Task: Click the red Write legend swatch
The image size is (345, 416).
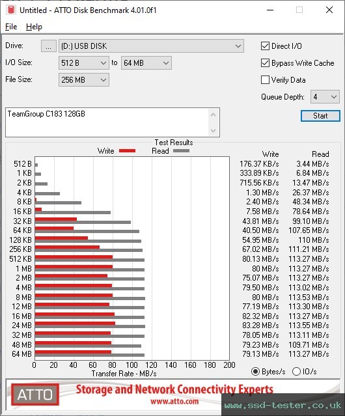Action: point(128,150)
